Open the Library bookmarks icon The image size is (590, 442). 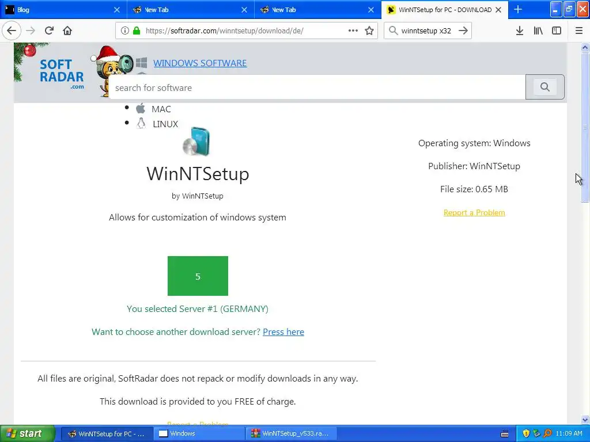538,31
